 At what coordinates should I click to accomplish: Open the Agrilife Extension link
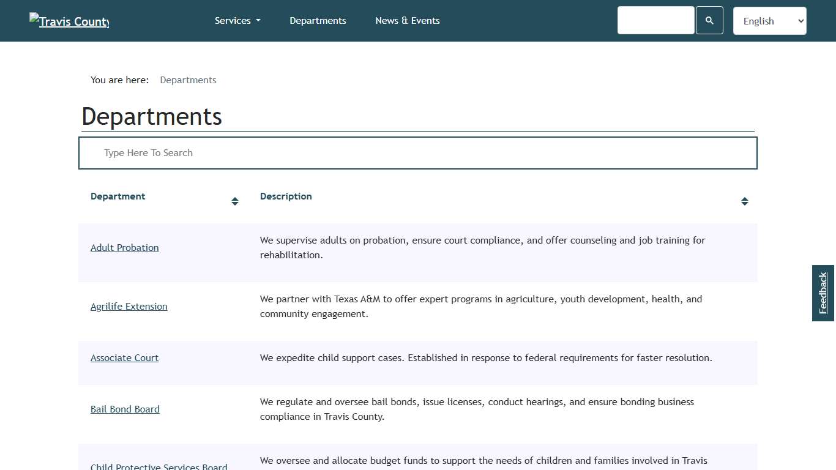point(129,307)
